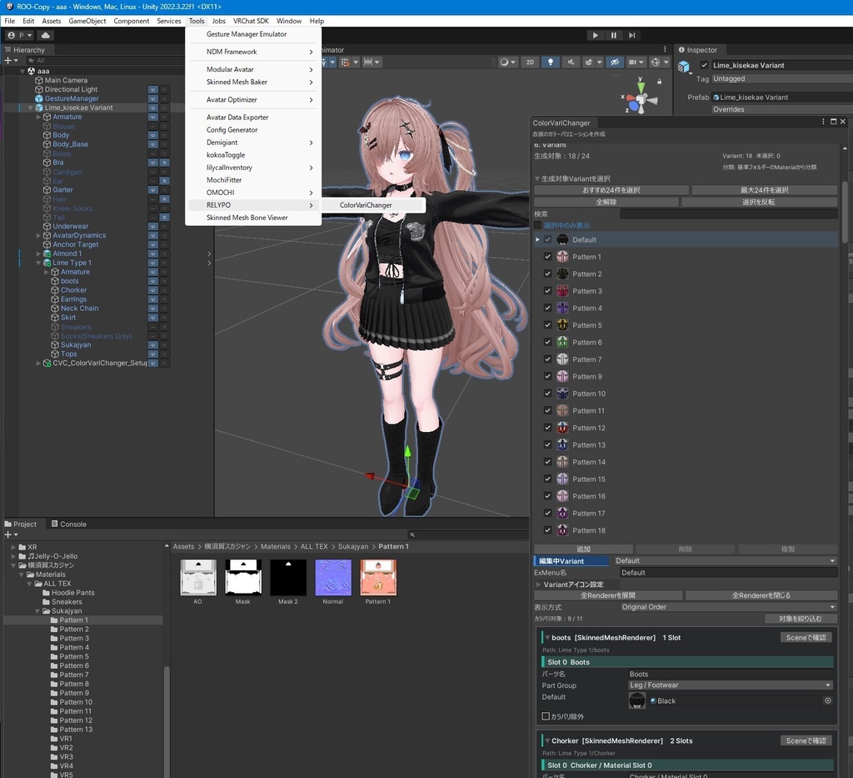Collapse Lime Type 1 in Hierarchy

point(38,263)
